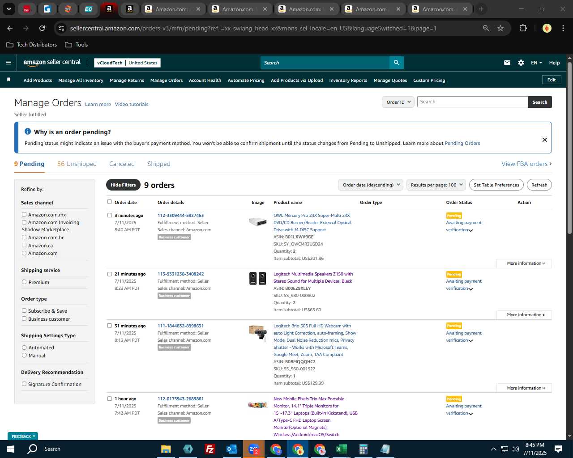This screenshot has width=573, height=458.
Task: Open Excel from the taskbar
Action: click(341, 449)
